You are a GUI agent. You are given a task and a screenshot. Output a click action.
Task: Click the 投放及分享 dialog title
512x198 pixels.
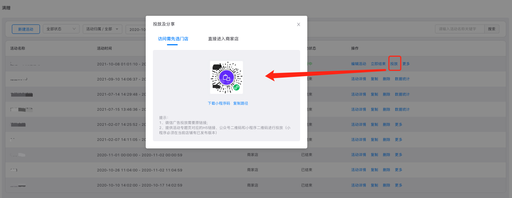click(x=164, y=24)
